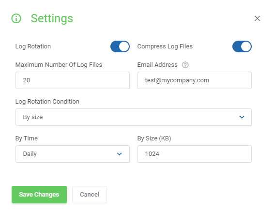
Task: Expand the By Time dropdown showing Daily
Action: point(73,154)
